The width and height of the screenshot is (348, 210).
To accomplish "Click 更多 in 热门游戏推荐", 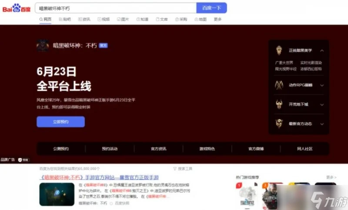I will (331, 177).
